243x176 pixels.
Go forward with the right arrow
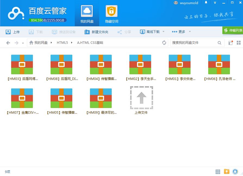[16, 43]
